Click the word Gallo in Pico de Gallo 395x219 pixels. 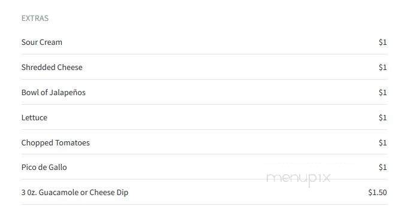click(58, 167)
